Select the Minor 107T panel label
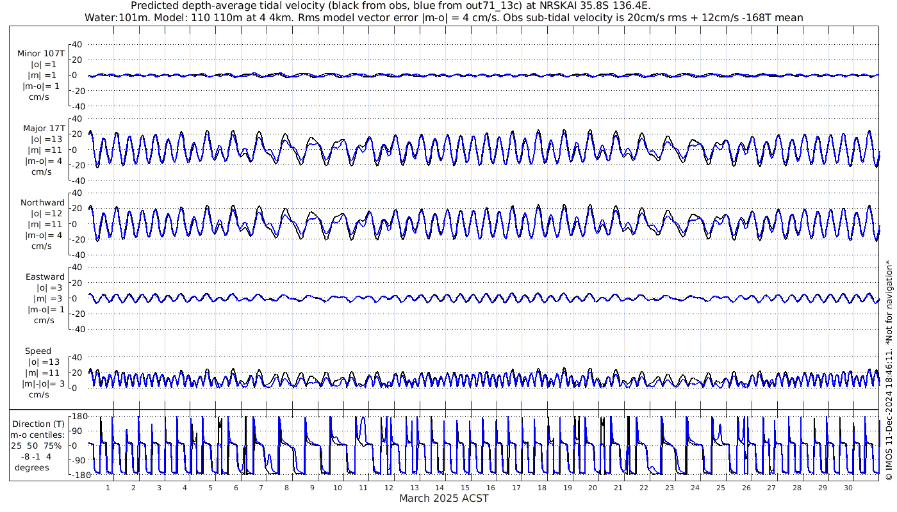The image size is (897, 512). click(41, 53)
